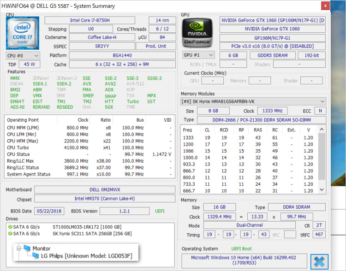Select the Ring/LLC Status row
Viewport: 346px width, 271px height.
click(x=89, y=168)
